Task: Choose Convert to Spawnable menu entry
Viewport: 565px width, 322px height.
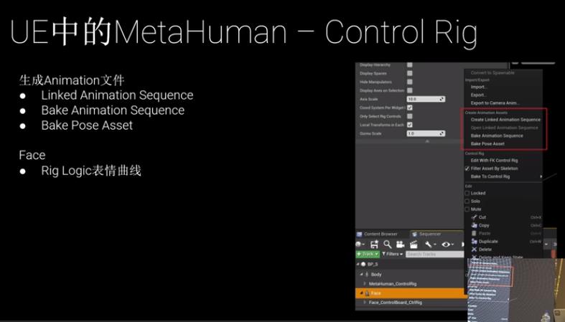Action: pos(492,72)
